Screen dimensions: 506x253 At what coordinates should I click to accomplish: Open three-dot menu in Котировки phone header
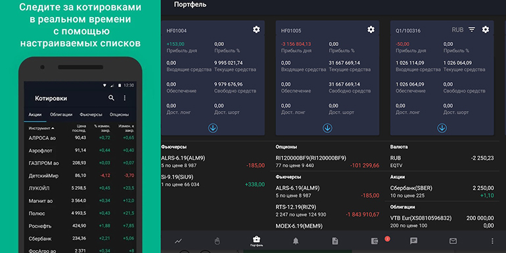125,98
